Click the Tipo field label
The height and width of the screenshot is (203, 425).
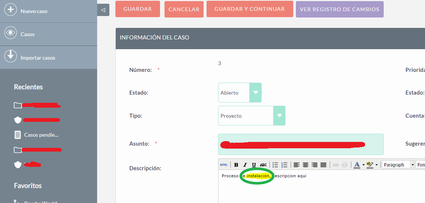pyautogui.click(x=136, y=116)
